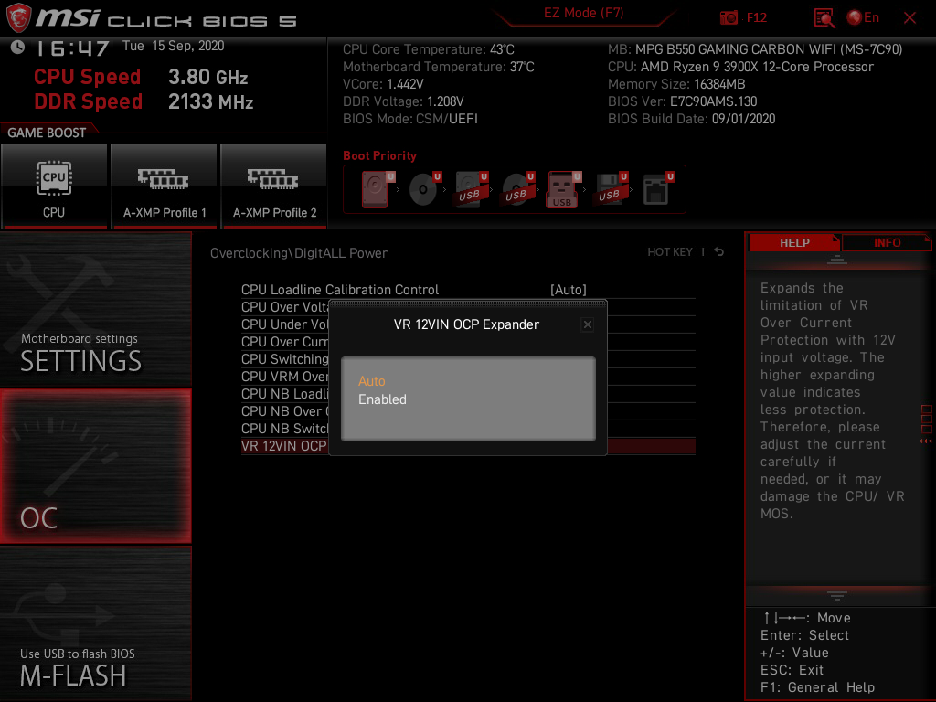This screenshot has height=702, width=936.
Task: Click the BIOS Ver E7C90AMS.130 entry
Action: point(682,101)
